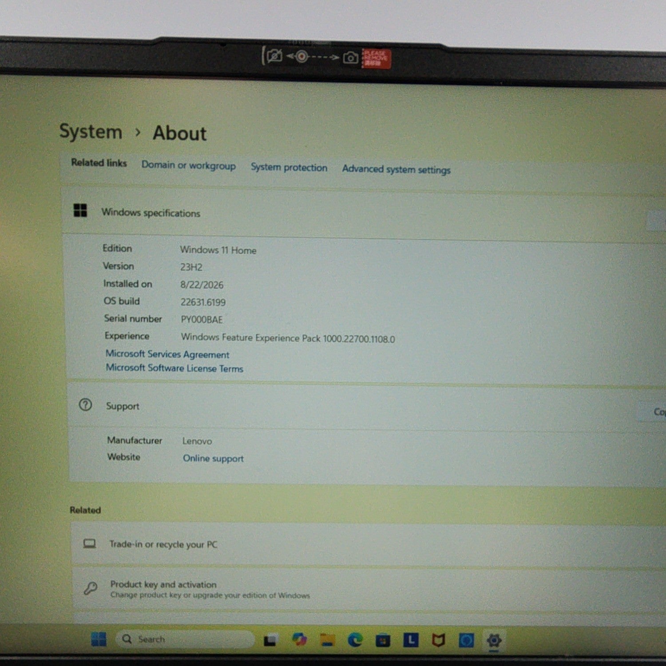Click the taskbar Search box
Image resolution: width=666 pixels, height=666 pixels.
click(185, 639)
